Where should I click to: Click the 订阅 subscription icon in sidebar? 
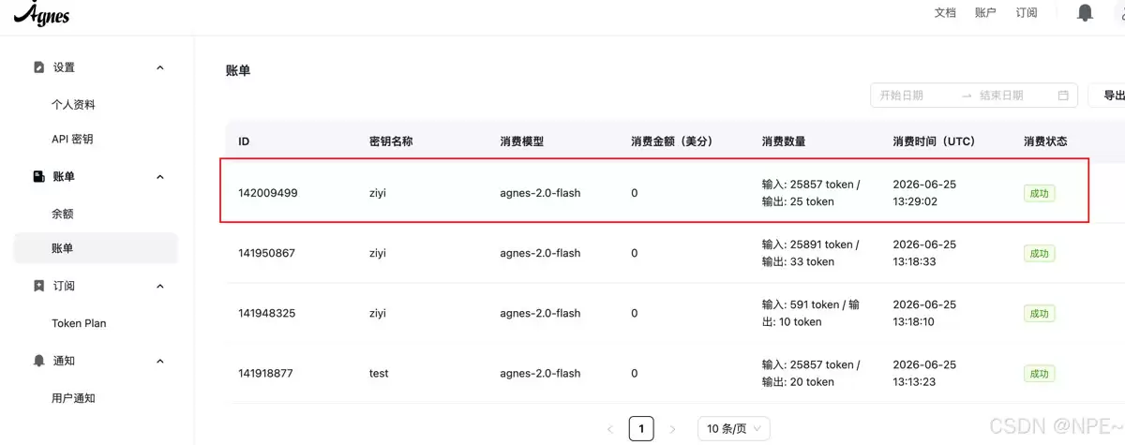38,286
